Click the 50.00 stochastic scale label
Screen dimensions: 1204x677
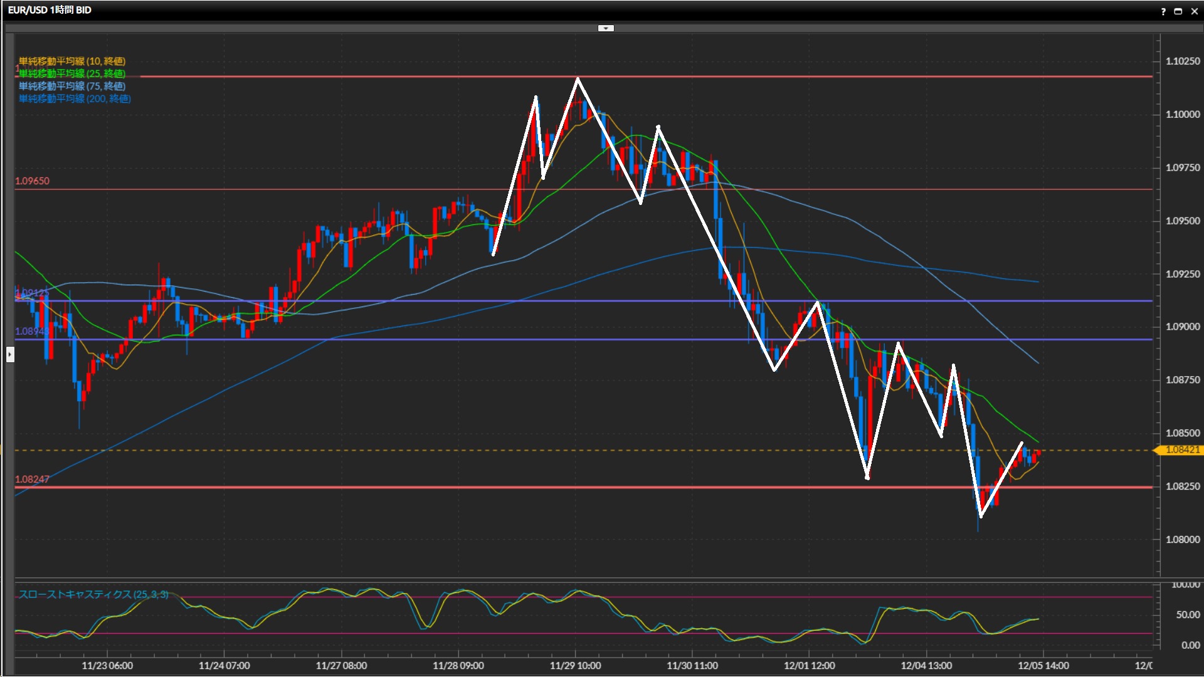[1188, 615]
